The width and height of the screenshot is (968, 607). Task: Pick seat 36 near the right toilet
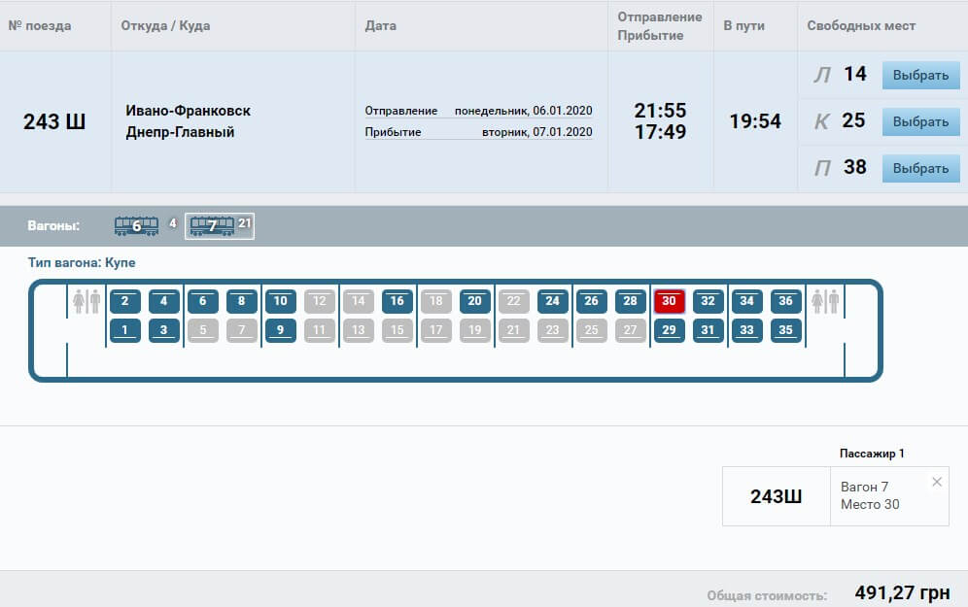pyautogui.click(x=785, y=301)
